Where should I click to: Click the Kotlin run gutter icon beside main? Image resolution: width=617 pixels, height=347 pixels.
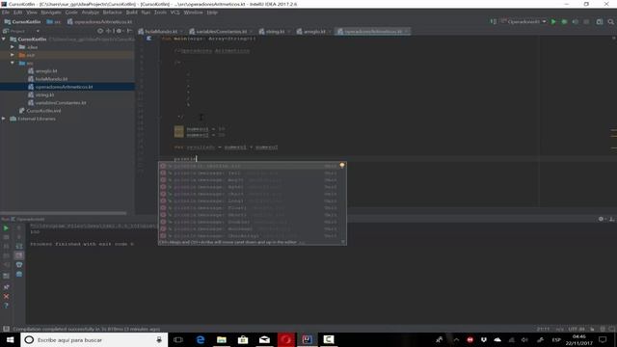148,39
